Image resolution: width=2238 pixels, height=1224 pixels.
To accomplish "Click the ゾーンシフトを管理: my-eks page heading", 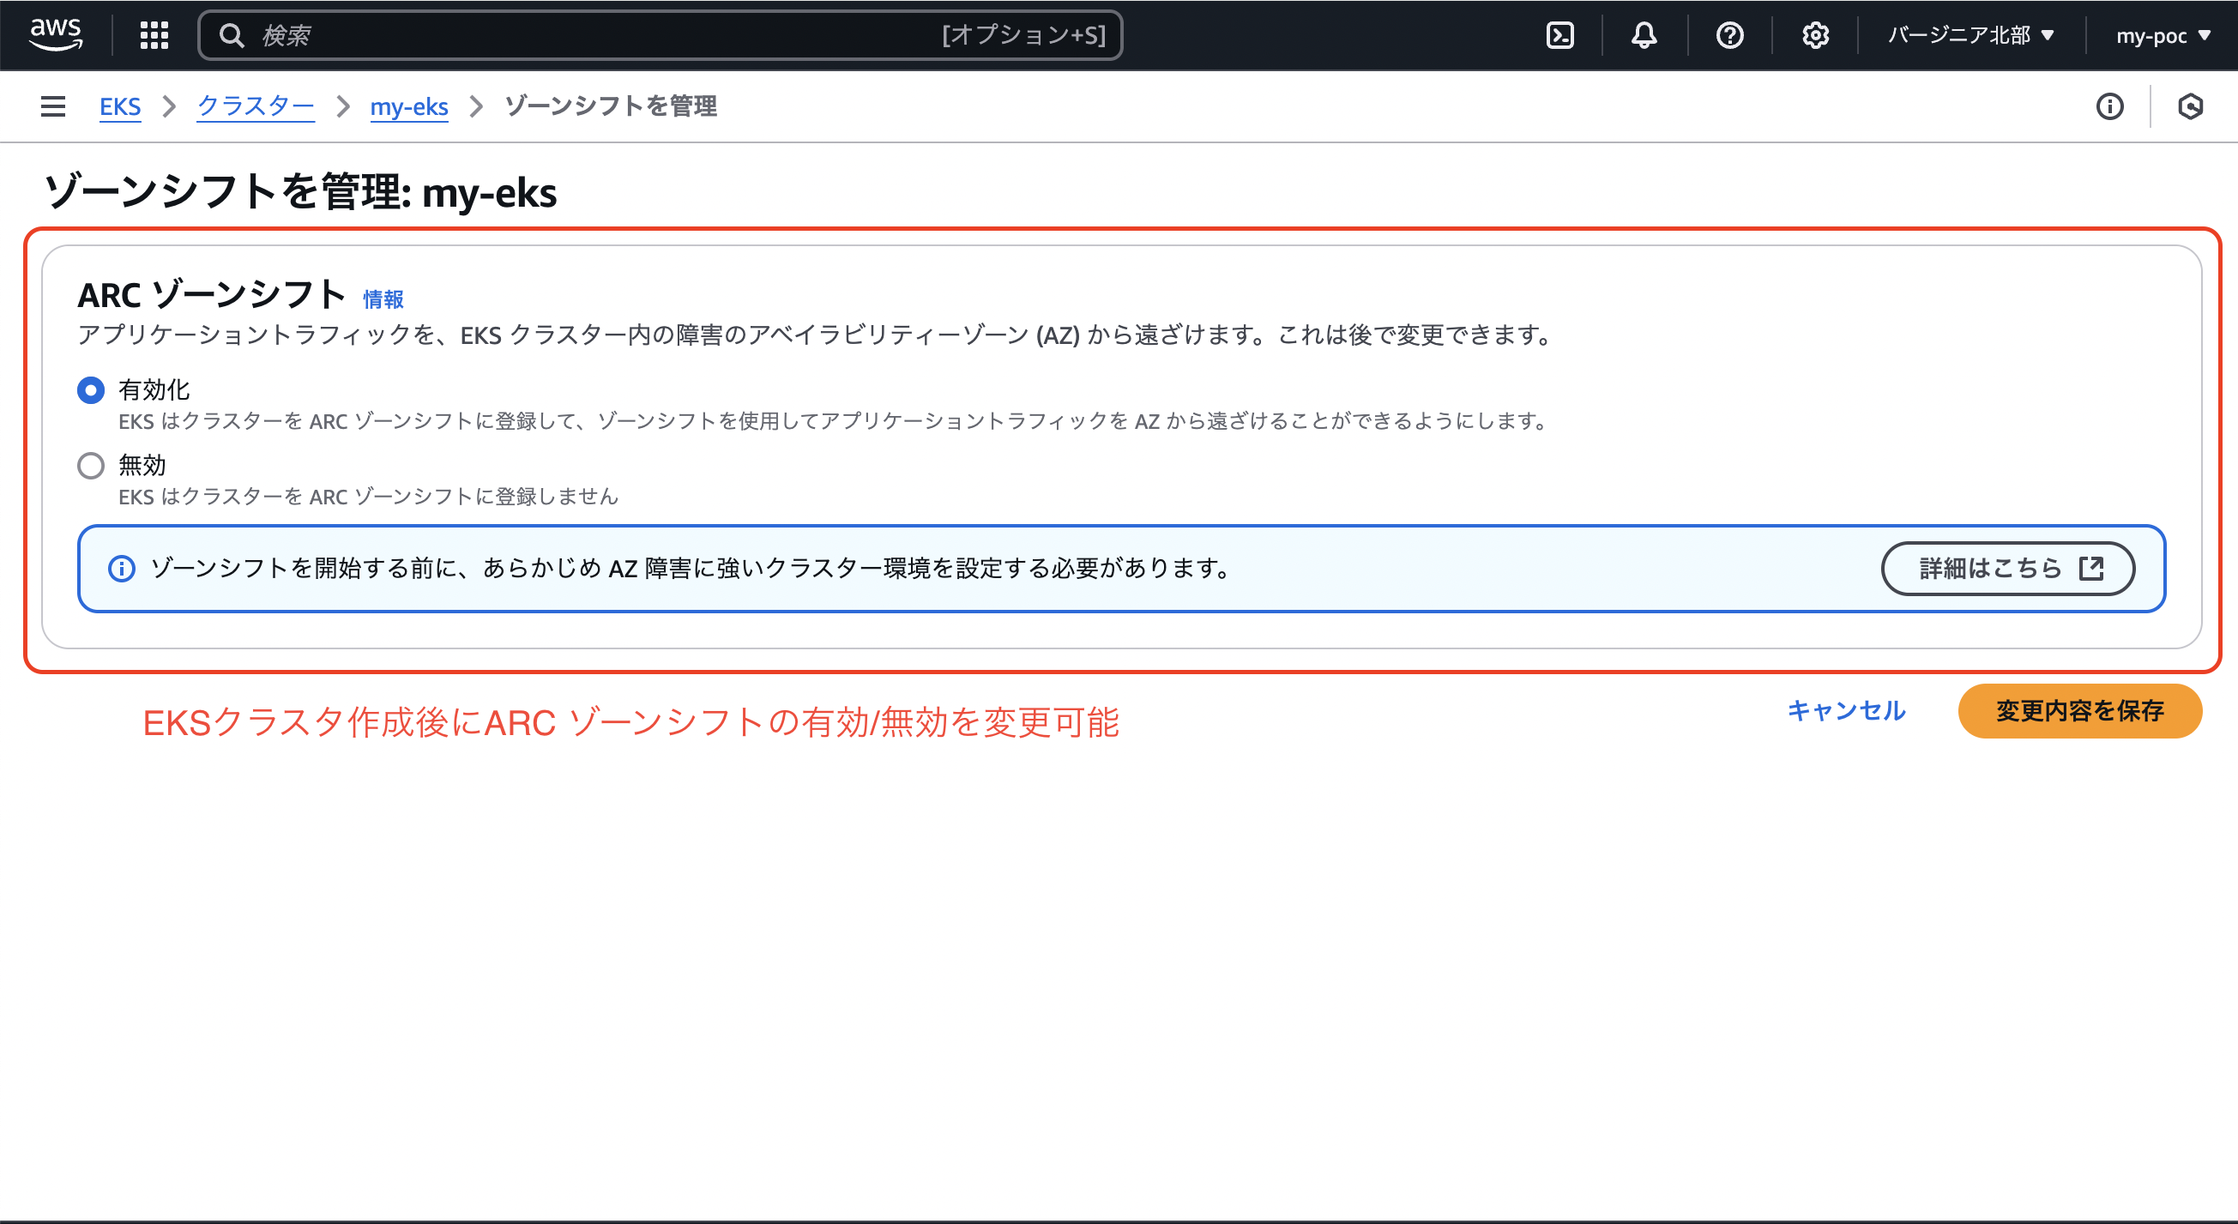I will tap(299, 191).
